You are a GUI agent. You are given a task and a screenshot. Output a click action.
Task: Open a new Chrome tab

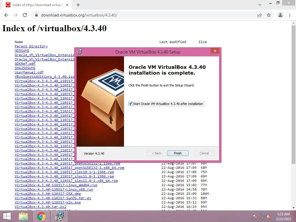coord(78,5)
